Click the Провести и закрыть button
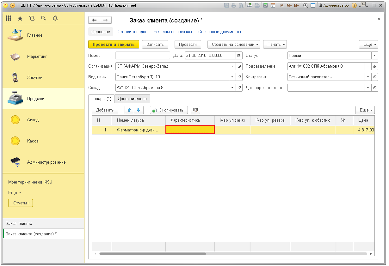 pyautogui.click(x=114, y=45)
